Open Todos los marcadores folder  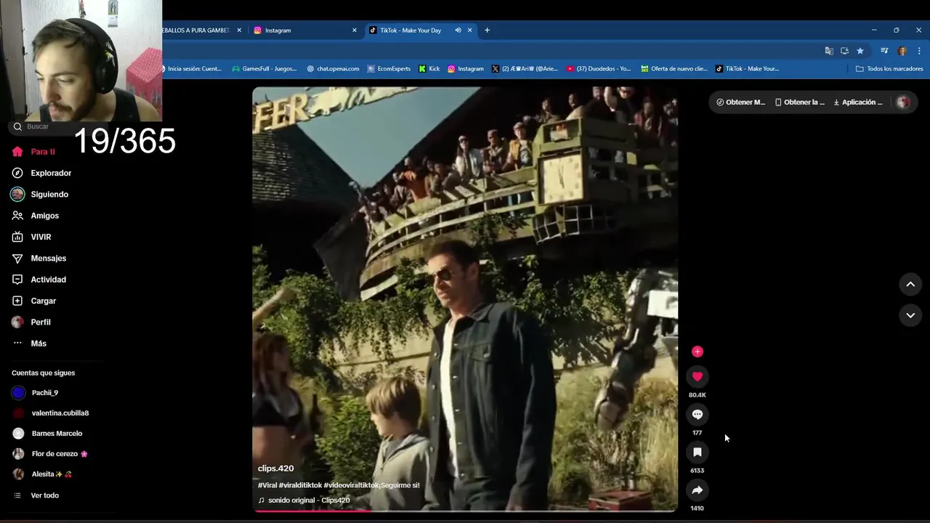pyautogui.click(x=889, y=69)
